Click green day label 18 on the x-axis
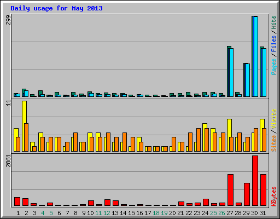Image resolution: width=280 pixels, height=219 pixels. click(156, 213)
